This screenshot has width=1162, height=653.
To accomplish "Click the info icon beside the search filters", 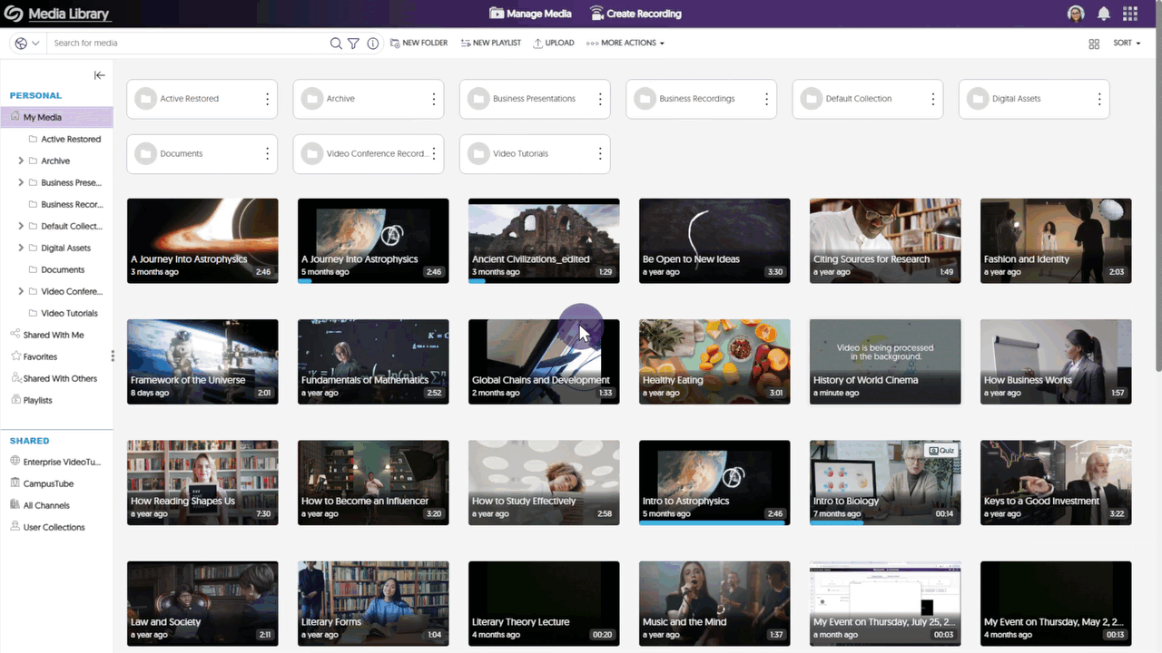I will tap(372, 43).
